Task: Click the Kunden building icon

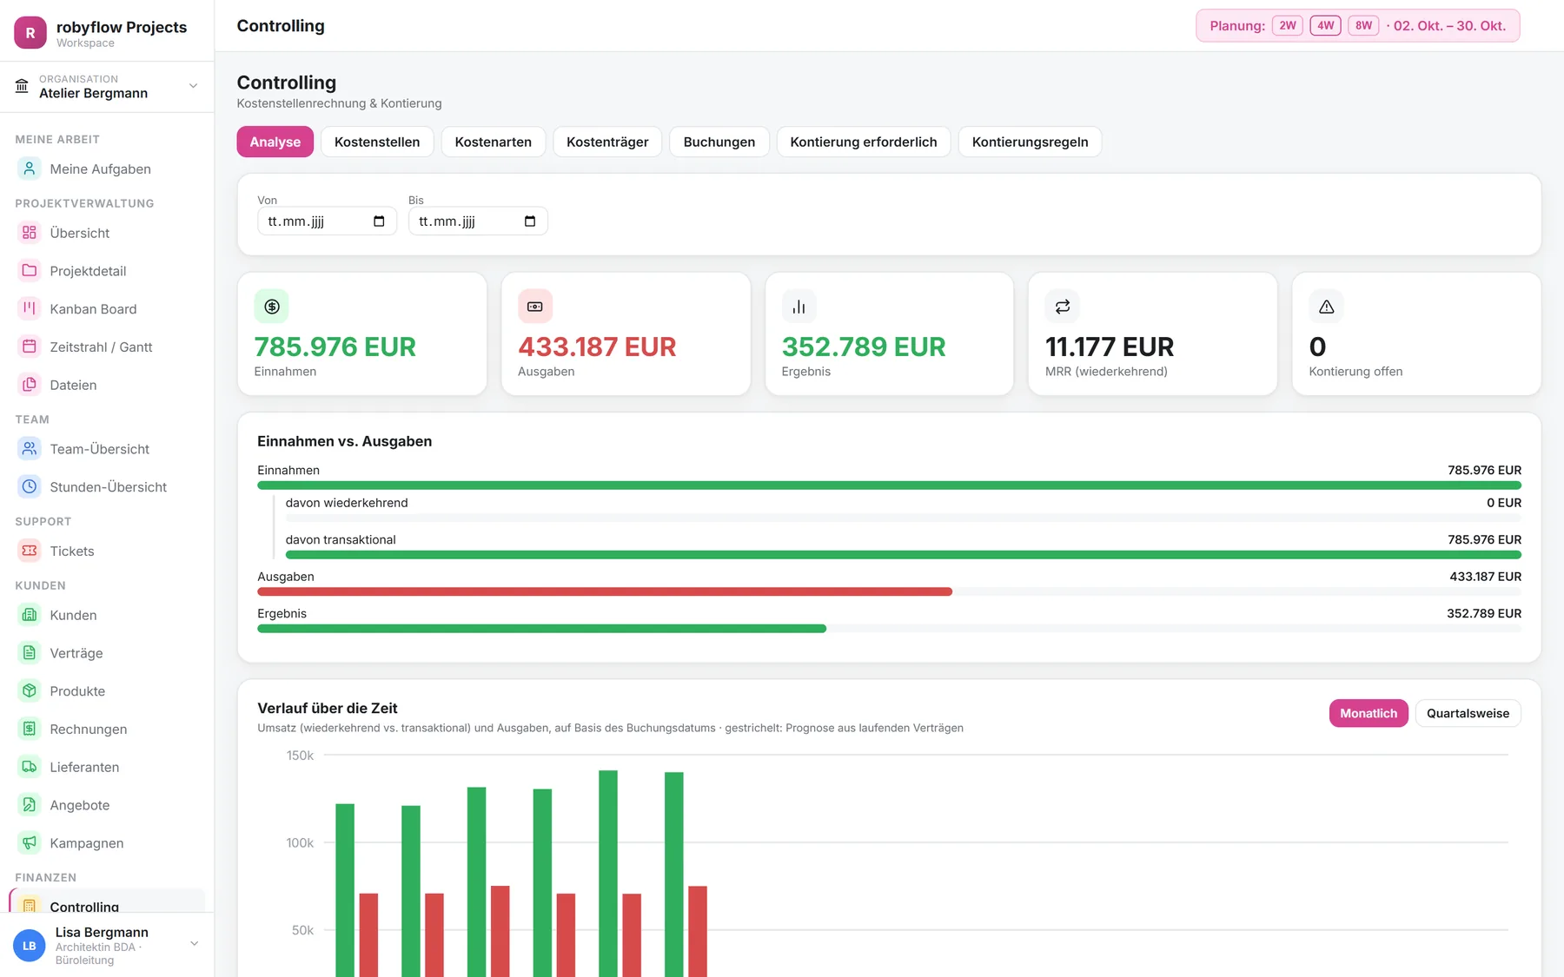Action: (x=30, y=615)
